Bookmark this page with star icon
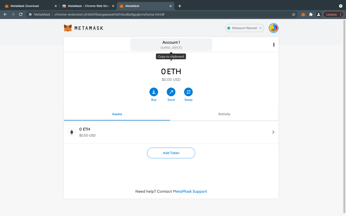The width and height of the screenshot is (346, 216). (294, 14)
